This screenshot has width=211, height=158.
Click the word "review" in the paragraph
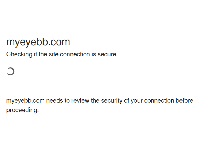[80, 101]
